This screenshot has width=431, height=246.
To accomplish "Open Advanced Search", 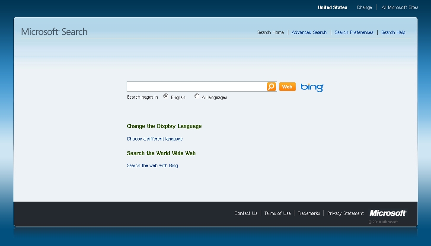I will (309, 32).
